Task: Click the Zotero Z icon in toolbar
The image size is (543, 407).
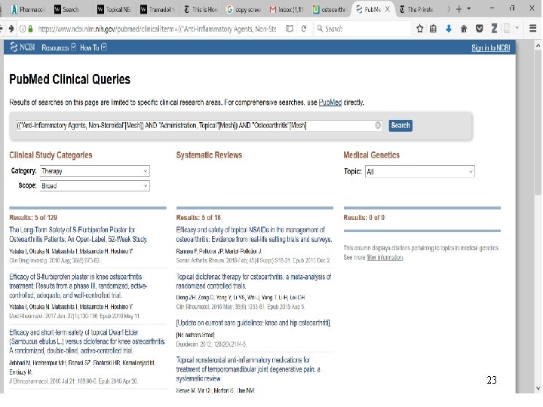Action: pyautogui.click(x=494, y=29)
